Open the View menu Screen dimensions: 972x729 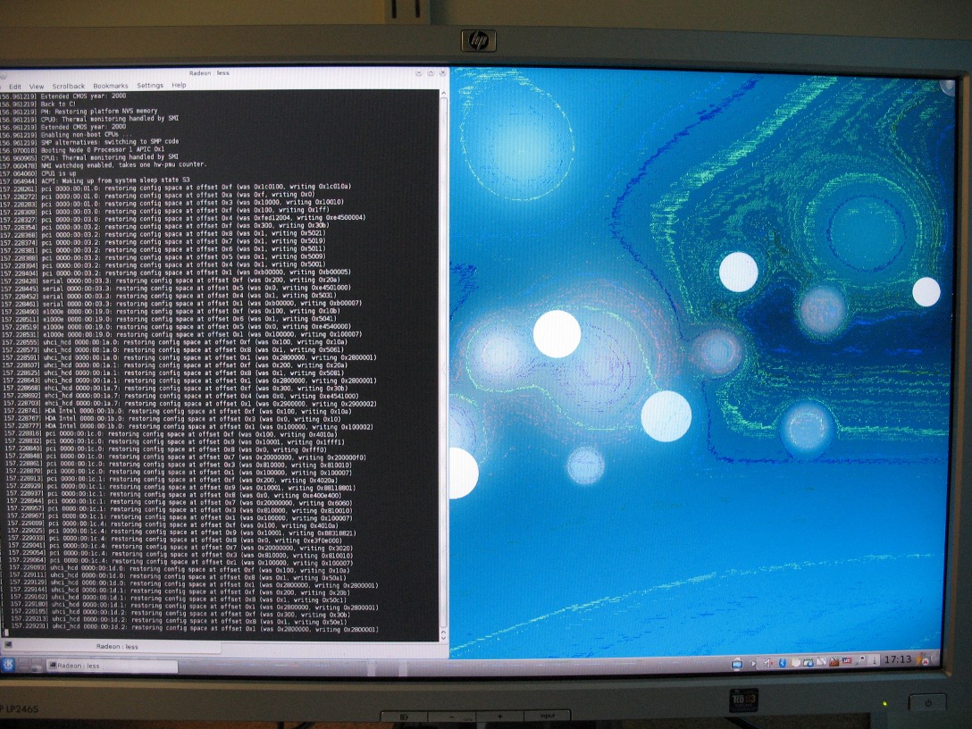tap(36, 86)
